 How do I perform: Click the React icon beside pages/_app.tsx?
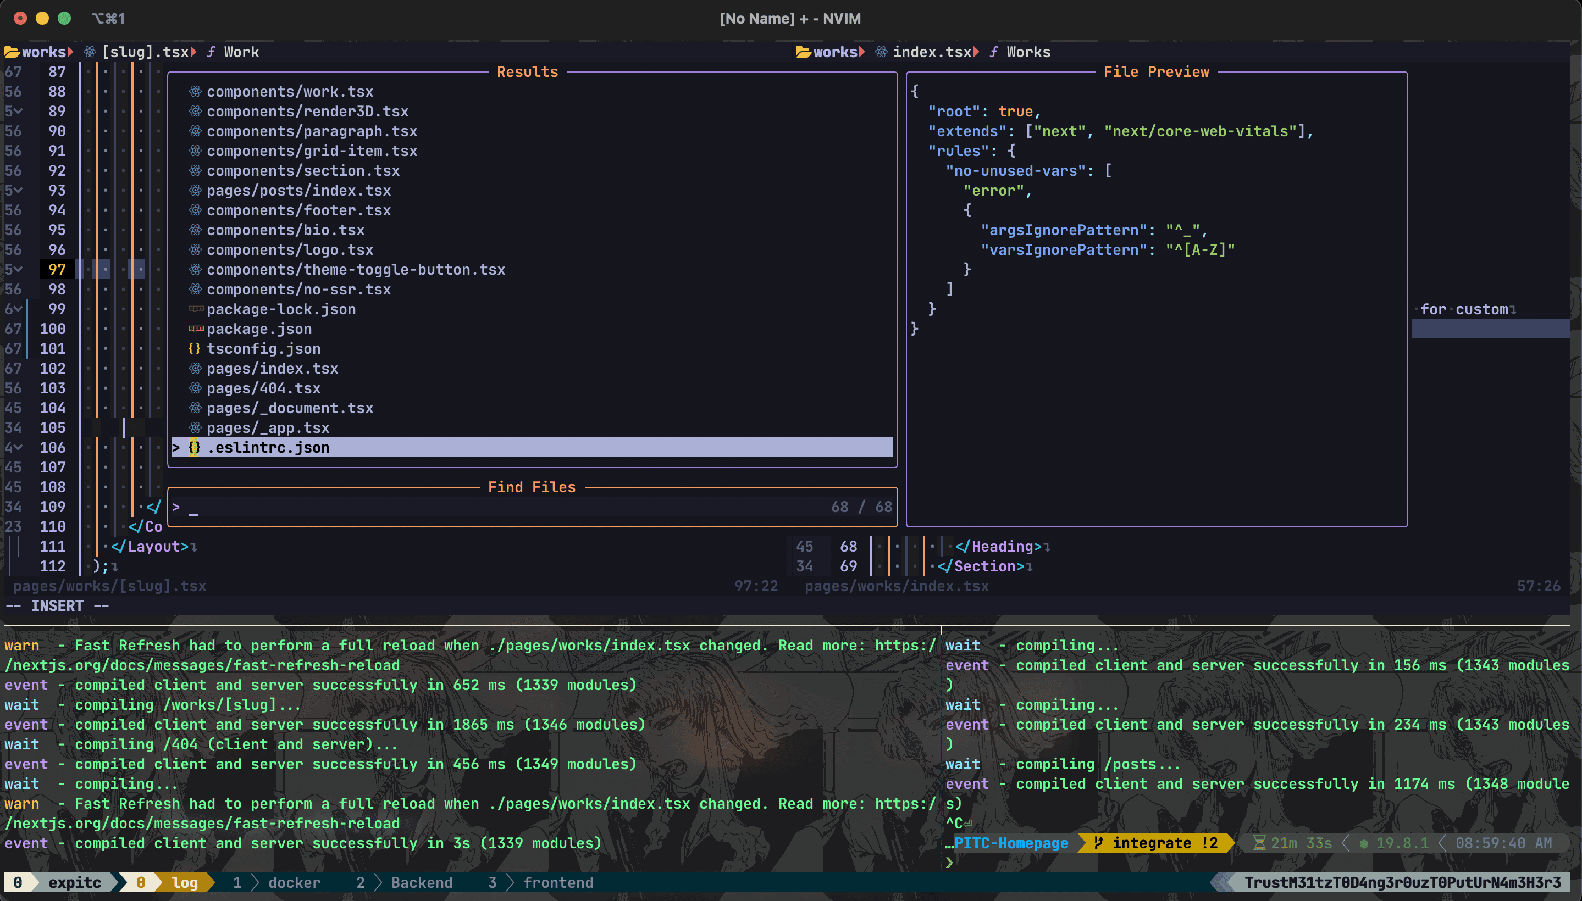pyautogui.click(x=195, y=428)
